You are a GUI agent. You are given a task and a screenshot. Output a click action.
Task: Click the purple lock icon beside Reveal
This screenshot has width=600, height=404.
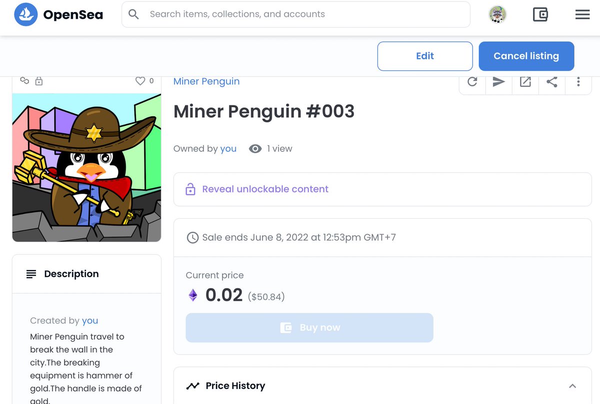[190, 189]
